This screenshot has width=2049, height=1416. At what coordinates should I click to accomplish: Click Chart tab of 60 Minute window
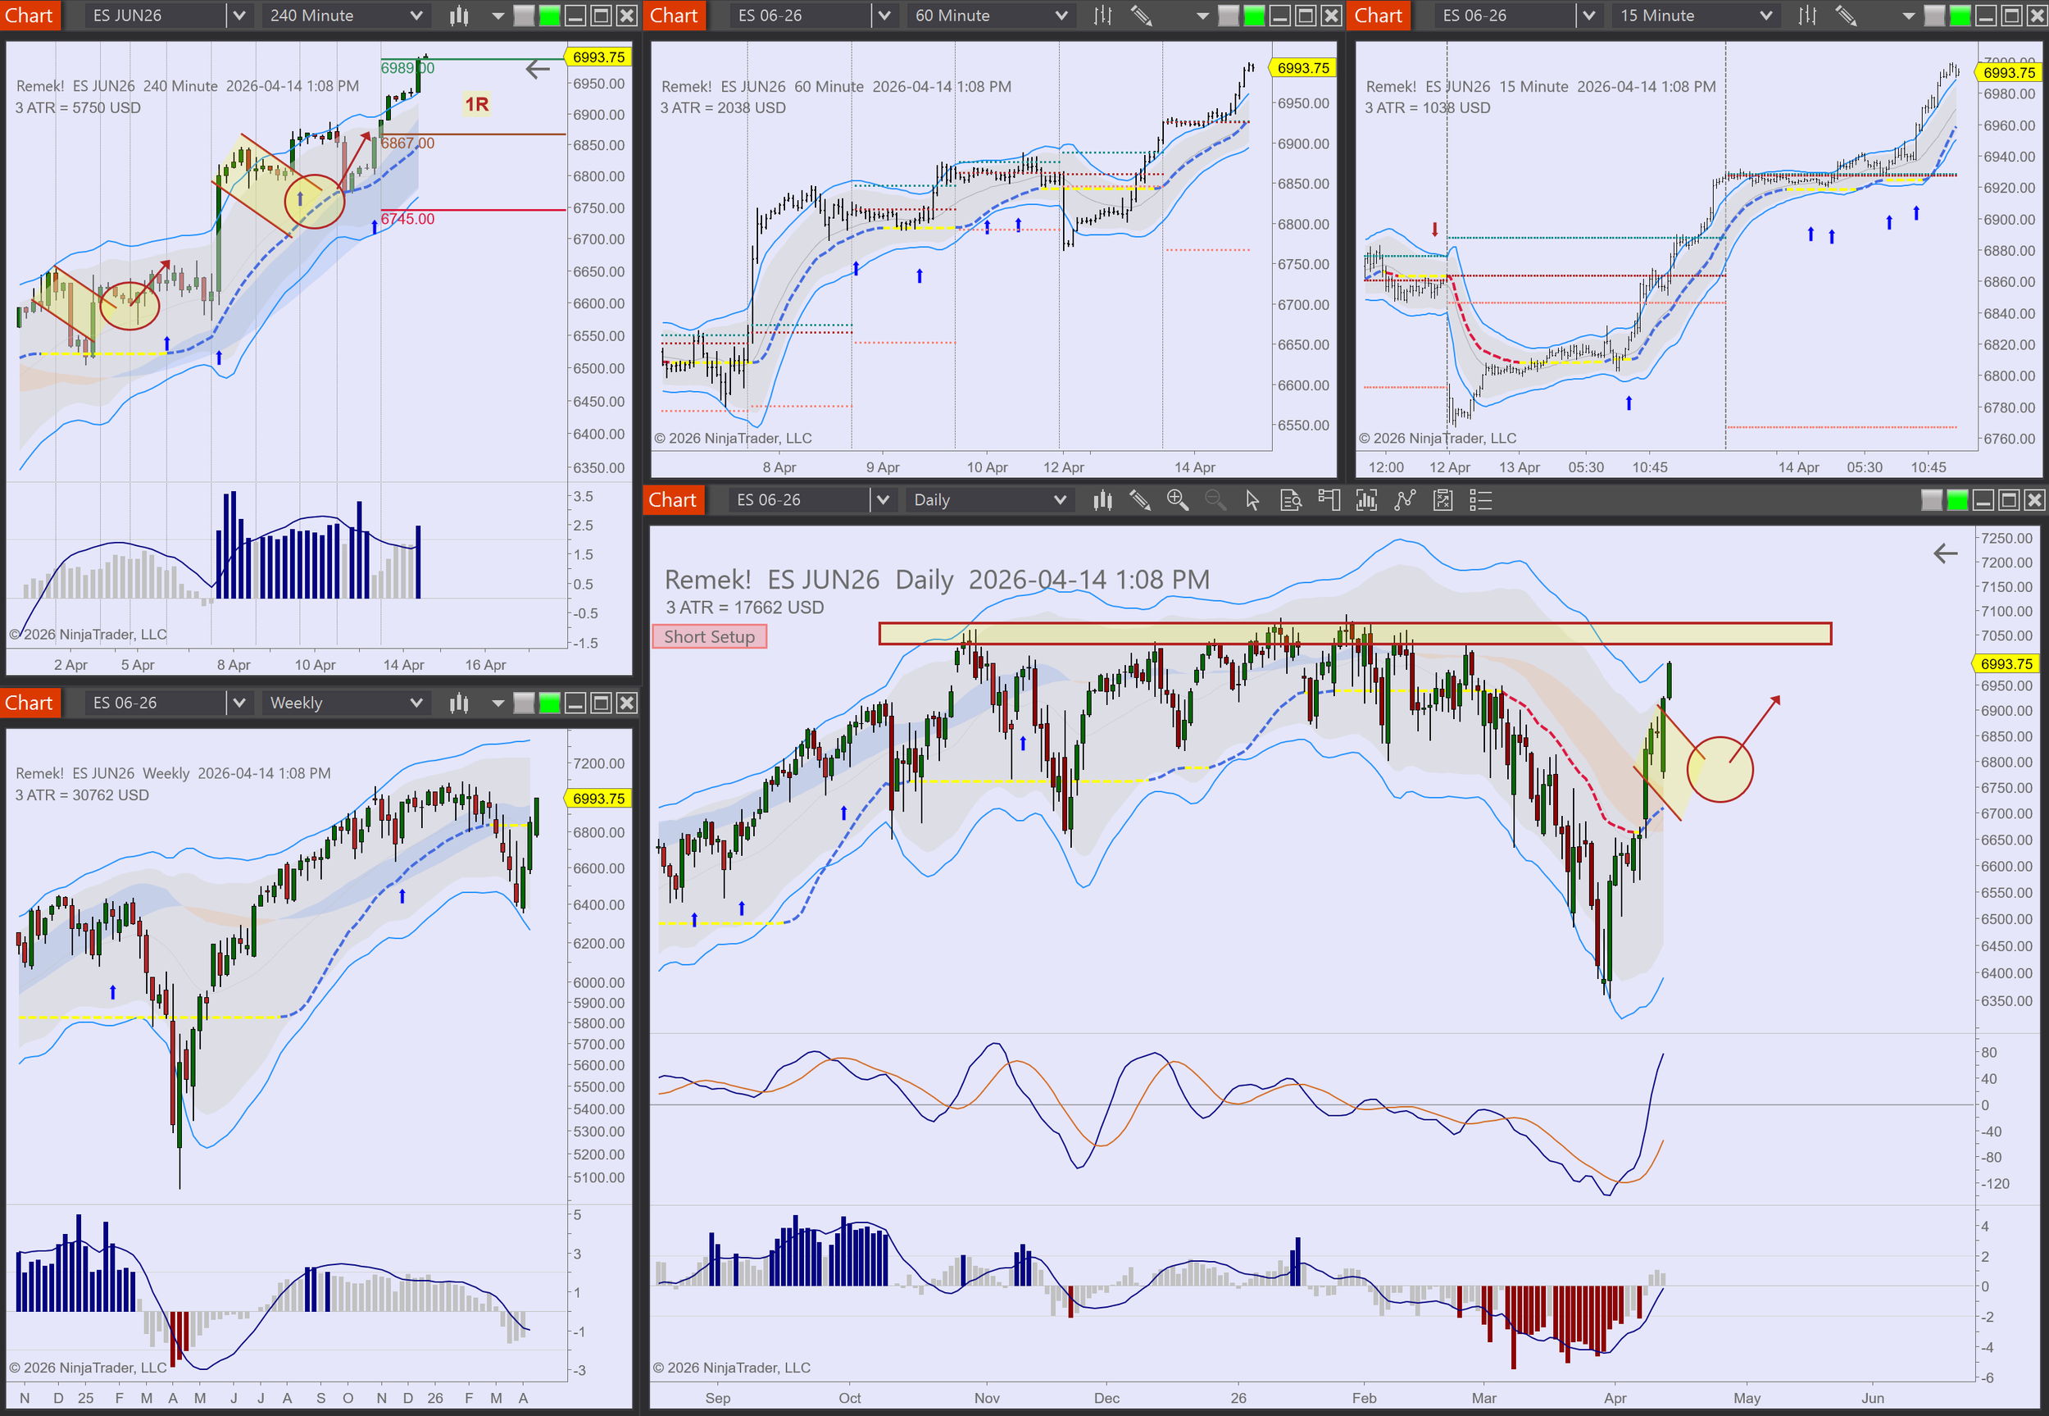674,16
